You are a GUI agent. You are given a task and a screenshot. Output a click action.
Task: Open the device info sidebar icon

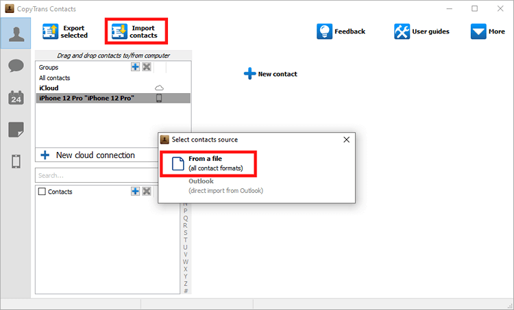[16, 162]
